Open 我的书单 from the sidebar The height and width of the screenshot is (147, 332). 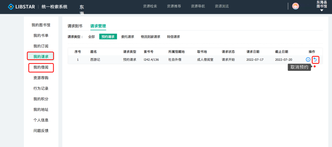point(41,36)
